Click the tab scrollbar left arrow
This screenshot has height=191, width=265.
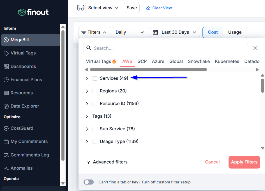click(87, 70)
